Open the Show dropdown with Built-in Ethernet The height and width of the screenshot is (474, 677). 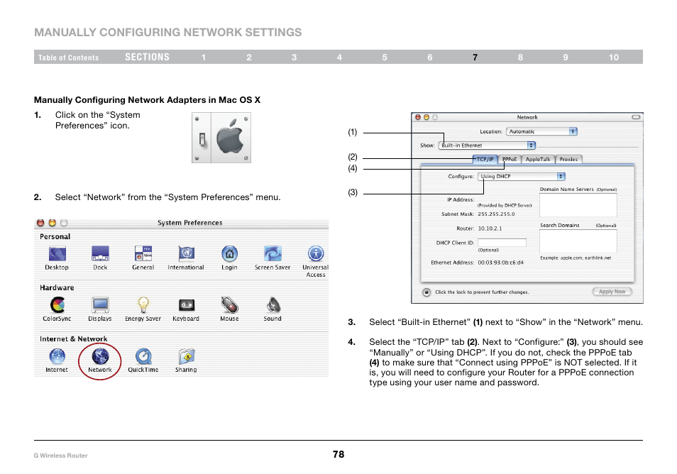[487, 145]
